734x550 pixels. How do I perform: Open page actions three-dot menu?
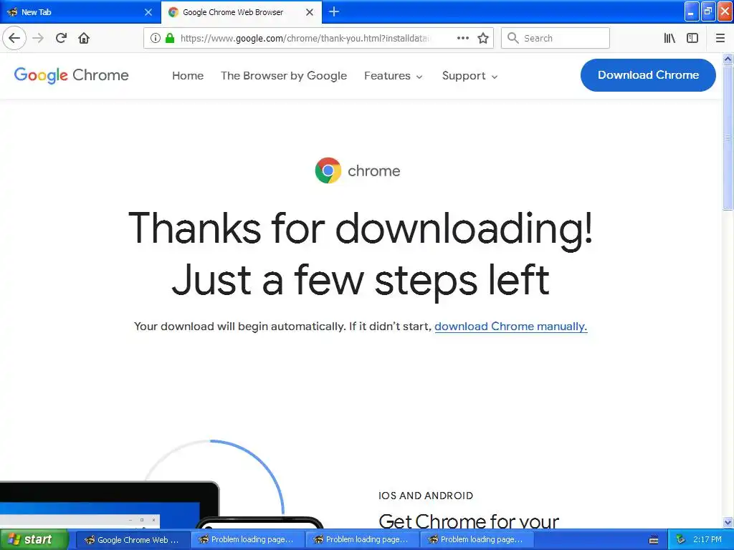462,38
